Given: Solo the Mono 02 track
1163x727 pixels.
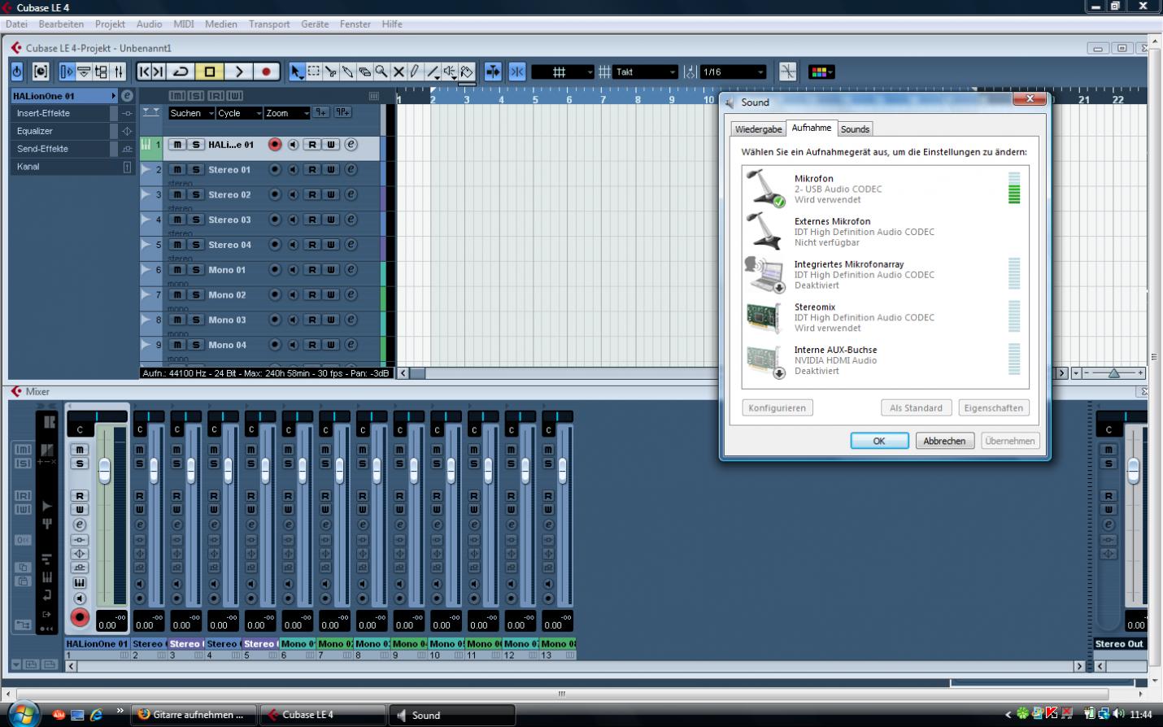Looking at the screenshot, I should point(195,295).
